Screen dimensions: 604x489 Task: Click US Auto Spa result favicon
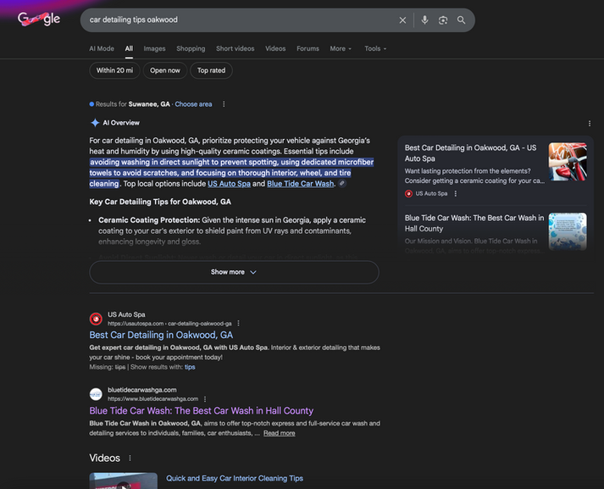(x=96, y=319)
